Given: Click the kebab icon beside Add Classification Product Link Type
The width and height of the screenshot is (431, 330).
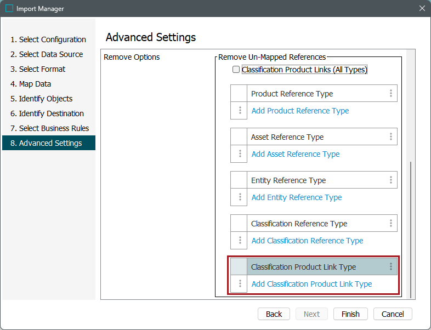Looking at the screenshot, I should coord(240,284).
